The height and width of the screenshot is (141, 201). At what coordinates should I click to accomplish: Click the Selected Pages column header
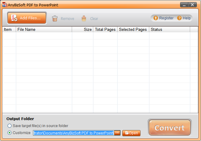133,29
